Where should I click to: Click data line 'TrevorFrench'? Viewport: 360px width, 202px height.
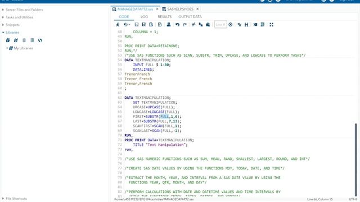click(137, 74)
